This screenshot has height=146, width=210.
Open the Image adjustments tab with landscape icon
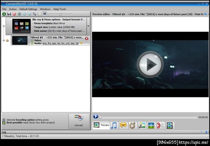click(142, 125)
